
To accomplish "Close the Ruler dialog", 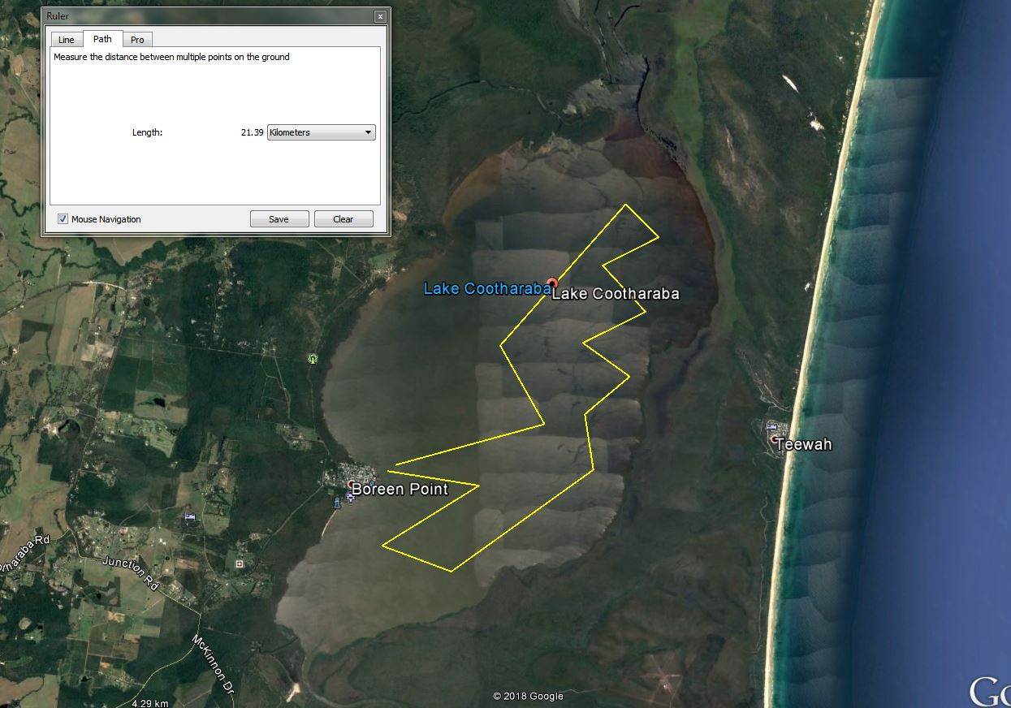I will [380, 16].
